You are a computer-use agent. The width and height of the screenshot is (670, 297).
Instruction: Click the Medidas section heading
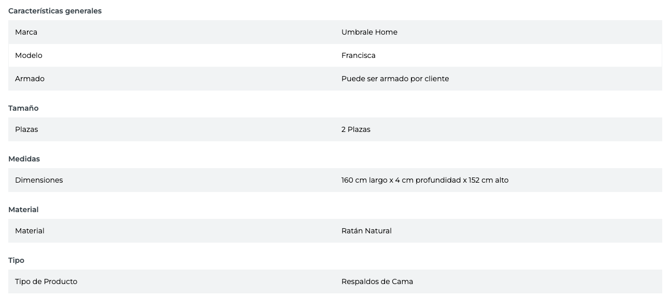(x=24, y=159)
